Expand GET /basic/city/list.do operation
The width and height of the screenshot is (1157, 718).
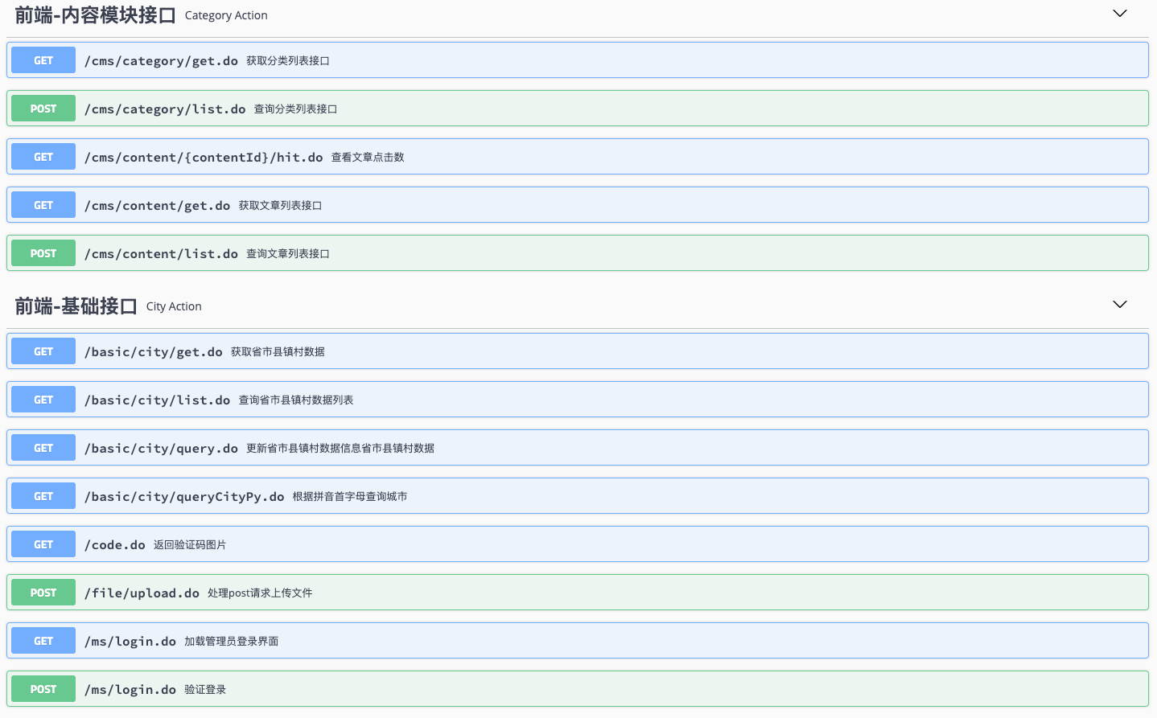157,400
